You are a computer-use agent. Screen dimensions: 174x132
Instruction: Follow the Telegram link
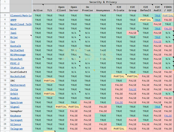(x=16, y=129)
